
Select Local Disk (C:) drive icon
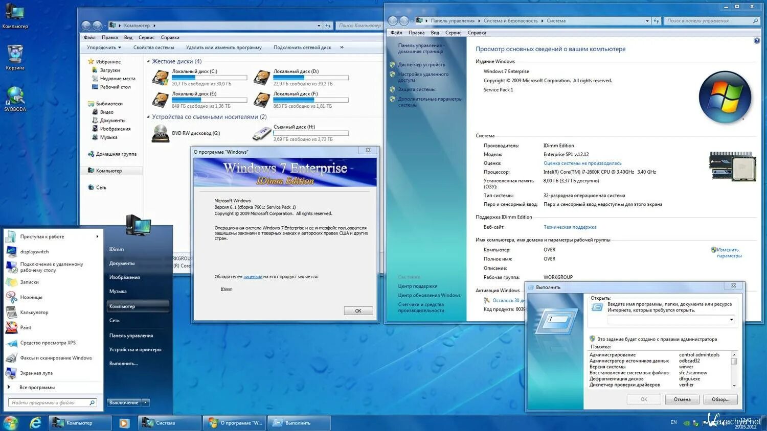point(160,78)
